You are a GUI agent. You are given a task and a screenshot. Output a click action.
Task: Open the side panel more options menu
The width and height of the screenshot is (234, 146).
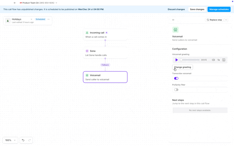[x=226, y=20]
